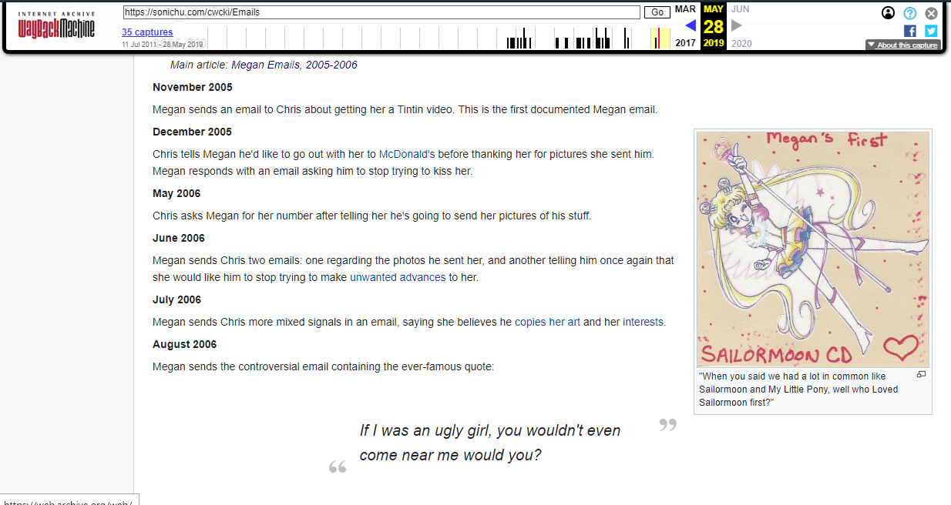This screenshot has height=505, width=951.
Task: Click the Go button
Action: (657, 12)
